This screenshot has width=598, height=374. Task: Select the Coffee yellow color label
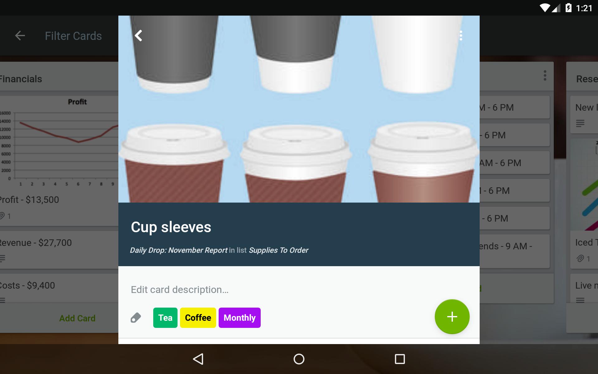click(x=198, y=318)
